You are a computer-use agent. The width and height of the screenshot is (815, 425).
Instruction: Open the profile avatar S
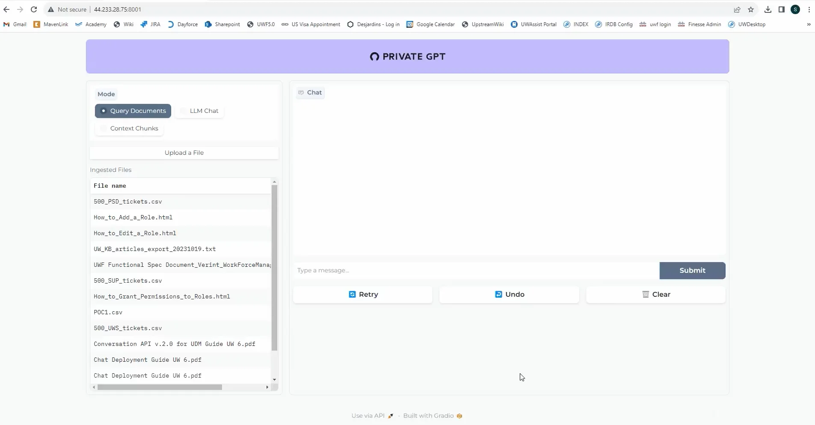coord(795,9)
